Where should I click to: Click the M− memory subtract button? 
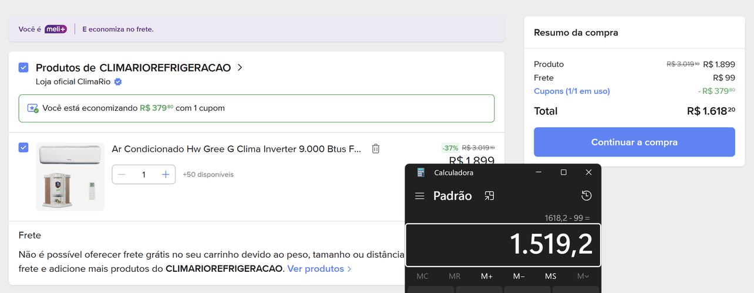point(519,276)
